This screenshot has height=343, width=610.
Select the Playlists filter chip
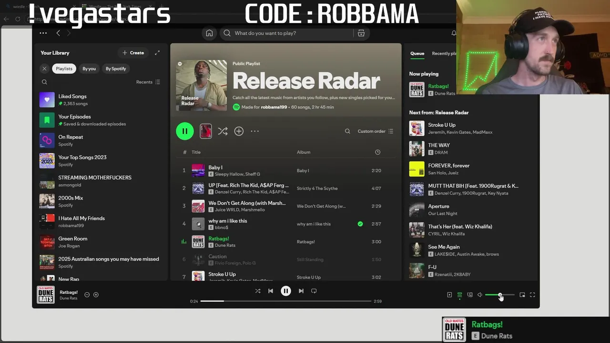pos(64,69)
